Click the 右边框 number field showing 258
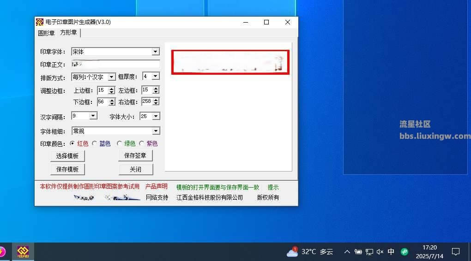 tap(147, 102)
